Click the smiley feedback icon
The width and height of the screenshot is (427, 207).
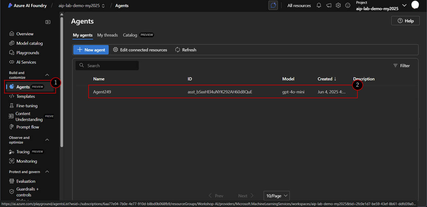pyautogui.click(x=348, y=5)
